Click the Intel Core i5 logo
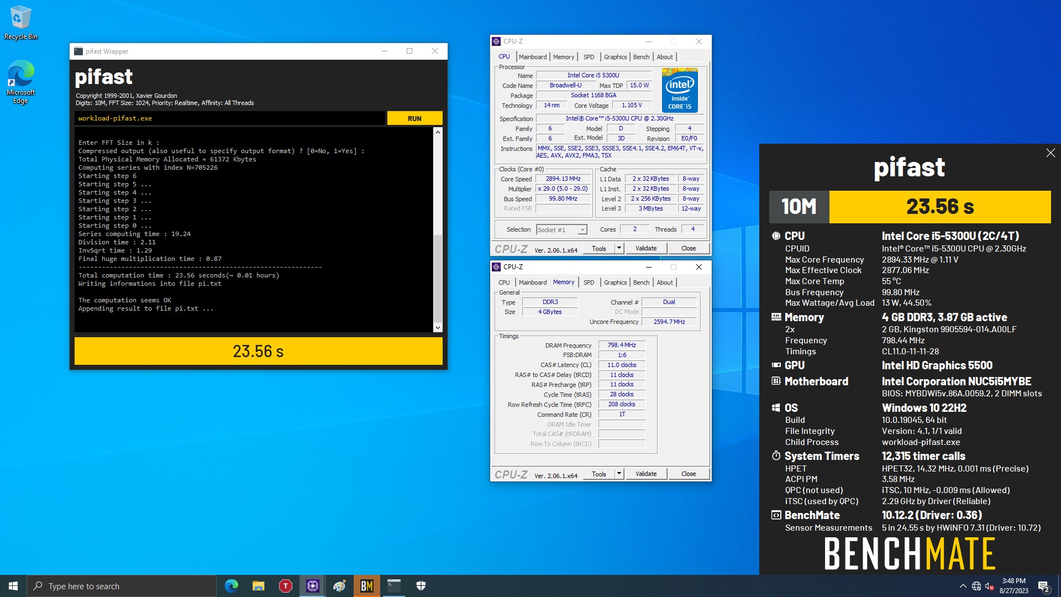 tap(680, 90)
